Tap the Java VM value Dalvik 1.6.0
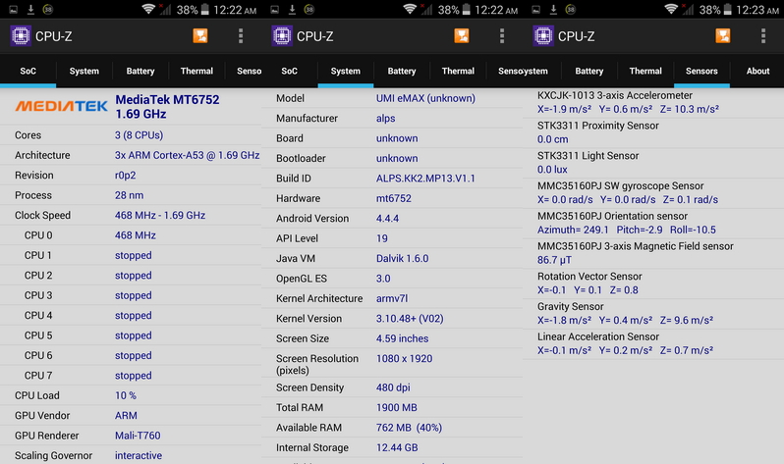This screenshot has height=464, width=784. [x=403, y=258]
